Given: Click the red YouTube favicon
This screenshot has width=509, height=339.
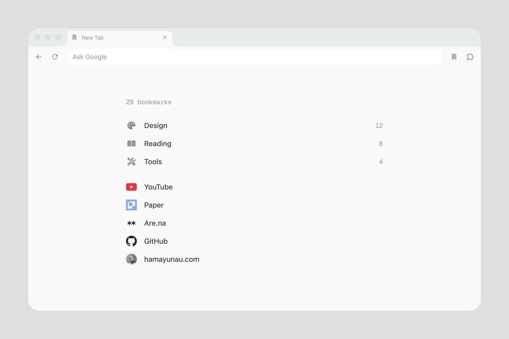Looking at the screenshot, I should (131, 187).
